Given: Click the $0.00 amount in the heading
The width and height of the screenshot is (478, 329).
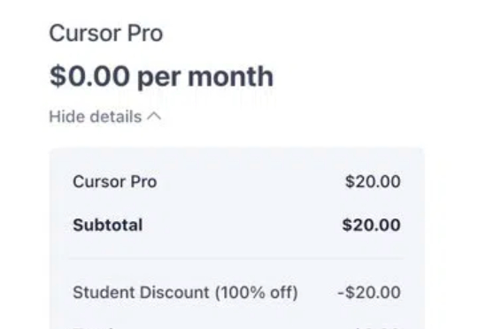Looking at the screenshot, I should (x=89, y=76).
